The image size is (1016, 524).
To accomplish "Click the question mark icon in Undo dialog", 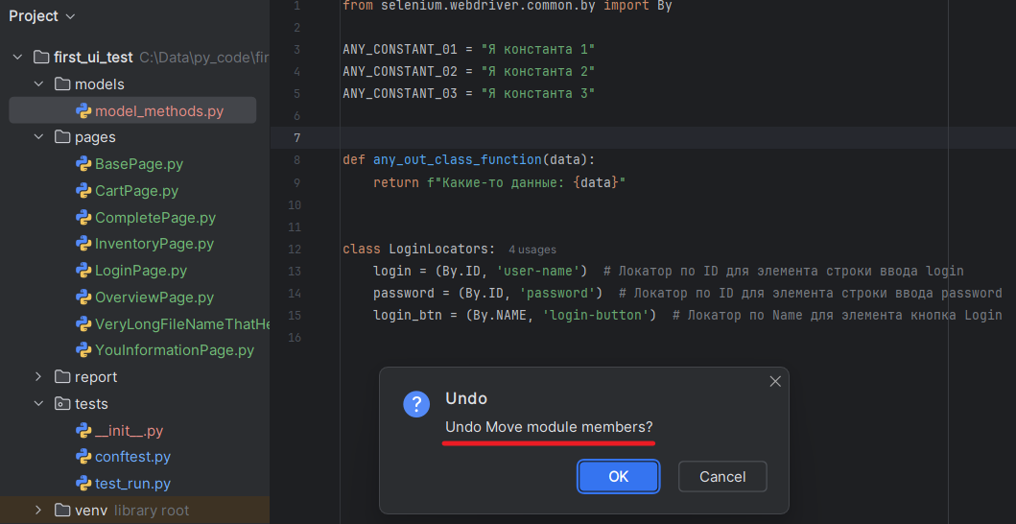I will 416,404.
